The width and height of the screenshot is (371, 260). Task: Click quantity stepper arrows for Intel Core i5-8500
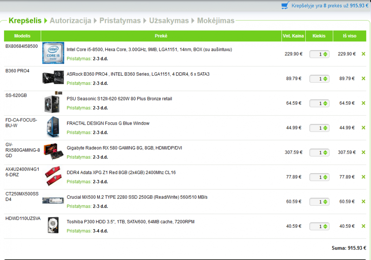[x=325, y=54]
